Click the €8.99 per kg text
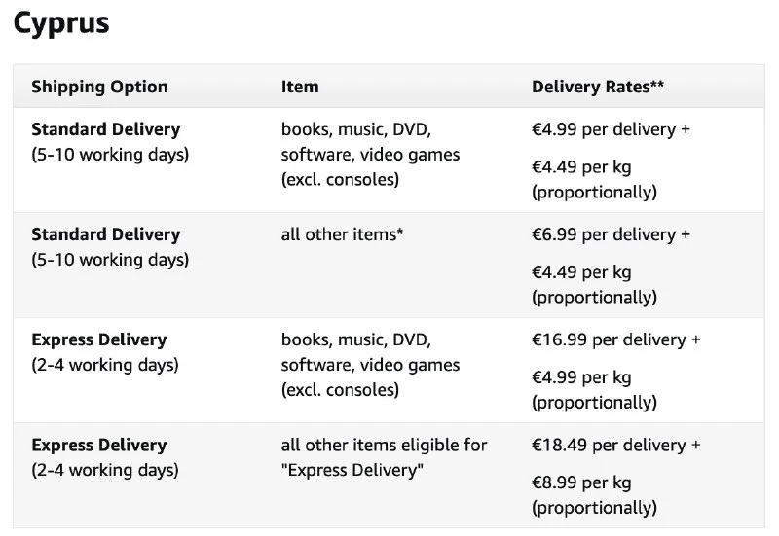Screen dimensions: 779x536 tap(581, 482)
